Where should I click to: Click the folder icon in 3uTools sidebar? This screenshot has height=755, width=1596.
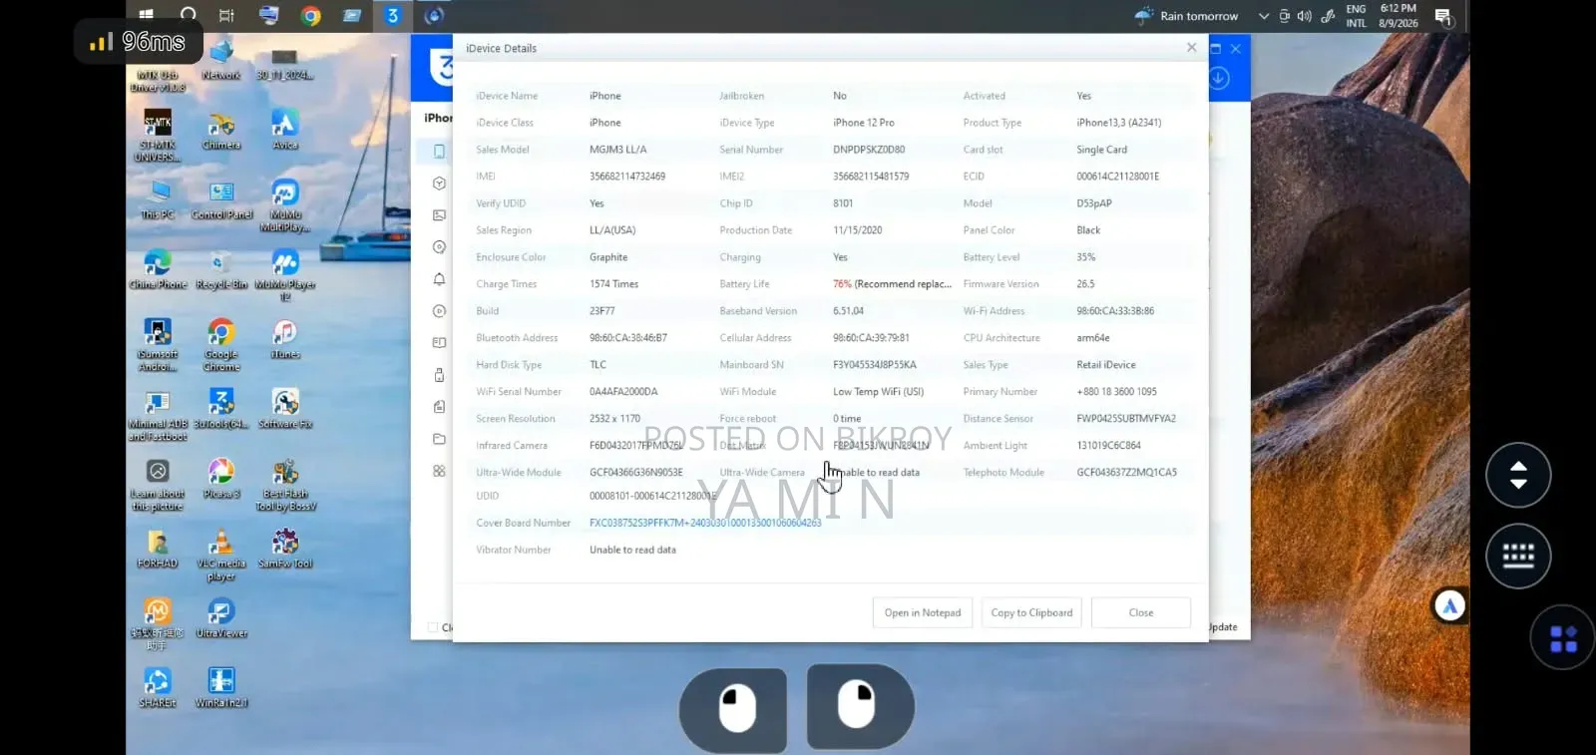439,439
